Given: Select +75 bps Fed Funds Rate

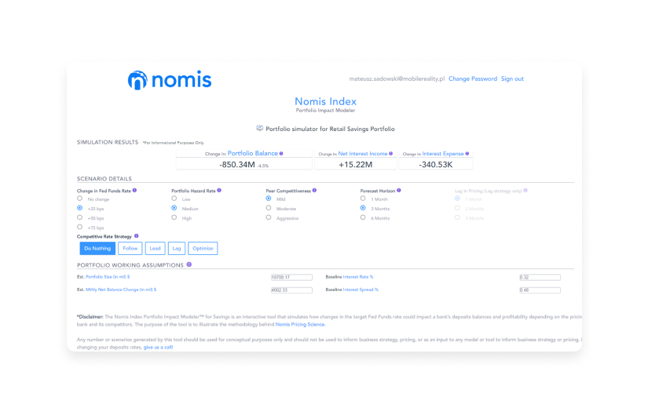Looking at the screenshot, I should 80,227.
